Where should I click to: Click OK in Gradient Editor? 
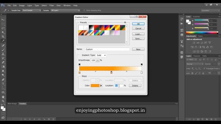(x=138, y=24)
